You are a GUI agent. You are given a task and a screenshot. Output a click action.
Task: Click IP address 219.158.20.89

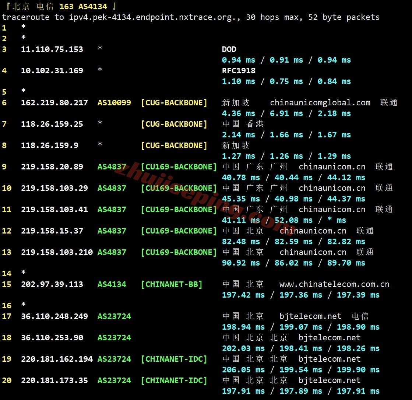[52, 167]
